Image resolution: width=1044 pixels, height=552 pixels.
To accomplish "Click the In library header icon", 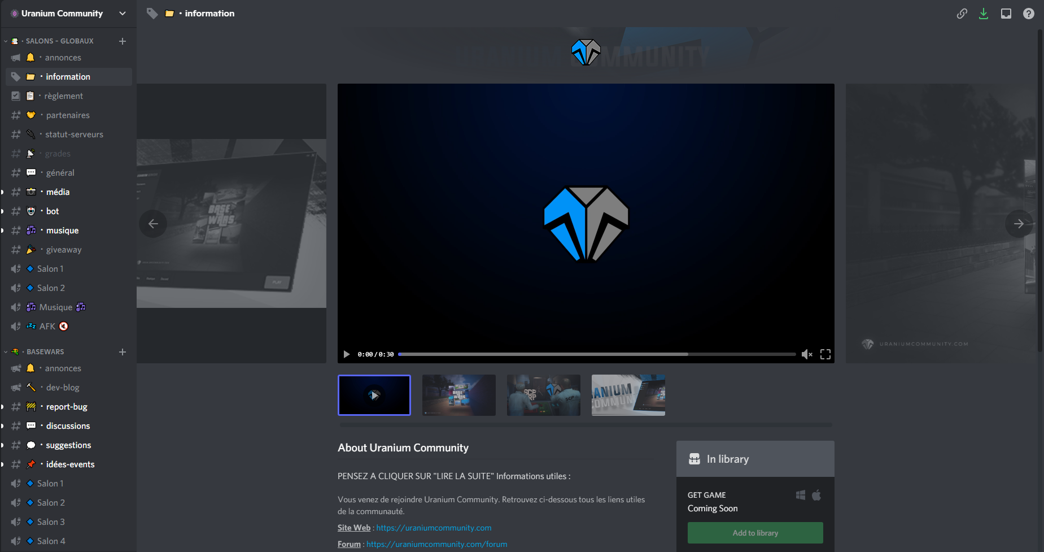I will [x=694, y=459].
